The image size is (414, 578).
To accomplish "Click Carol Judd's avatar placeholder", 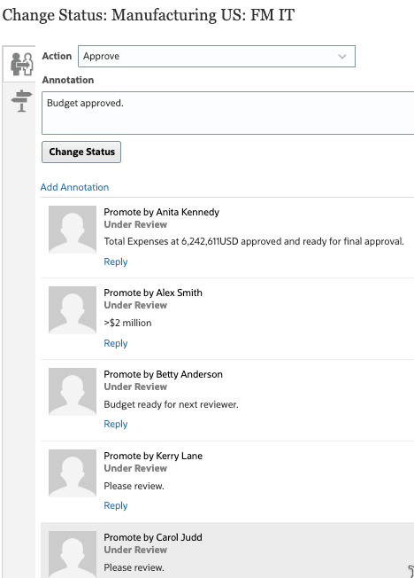I will click(73, 554).
